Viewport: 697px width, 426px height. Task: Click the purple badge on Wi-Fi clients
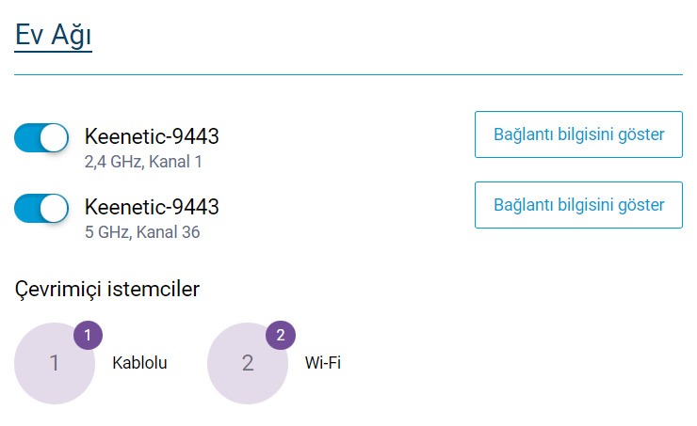(281, 335)
